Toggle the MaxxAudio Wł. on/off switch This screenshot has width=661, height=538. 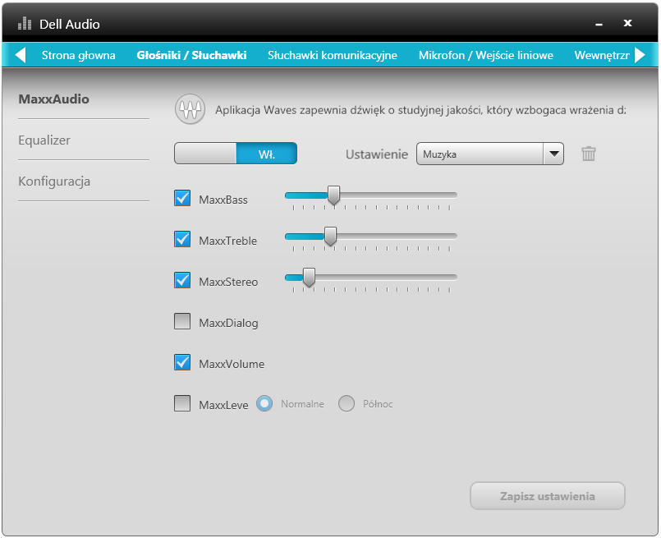[x=236, y=154]
